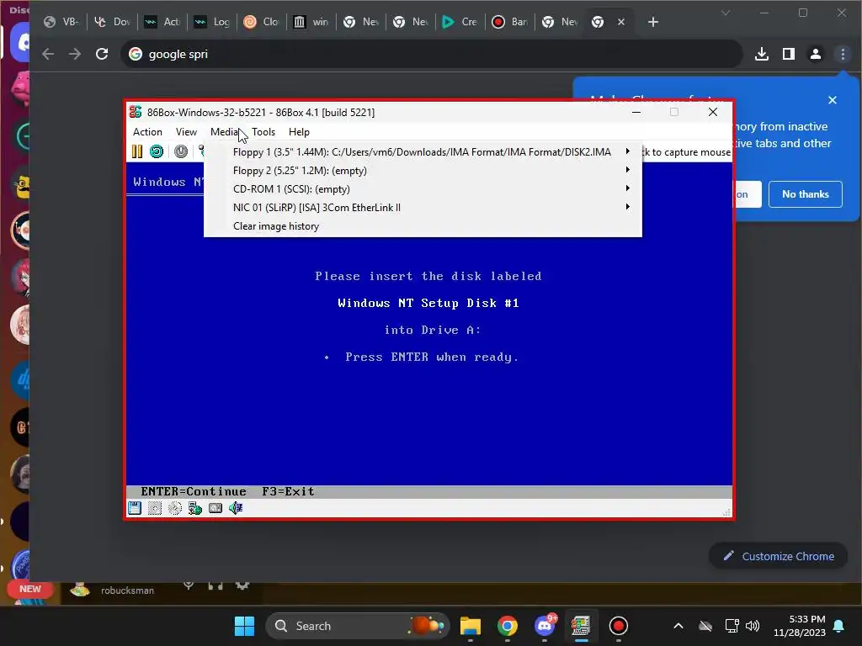The height and width of the screenshot is (646, 862).
Task: Open Chrome profile avatar icon
Action: coord(815,54)
